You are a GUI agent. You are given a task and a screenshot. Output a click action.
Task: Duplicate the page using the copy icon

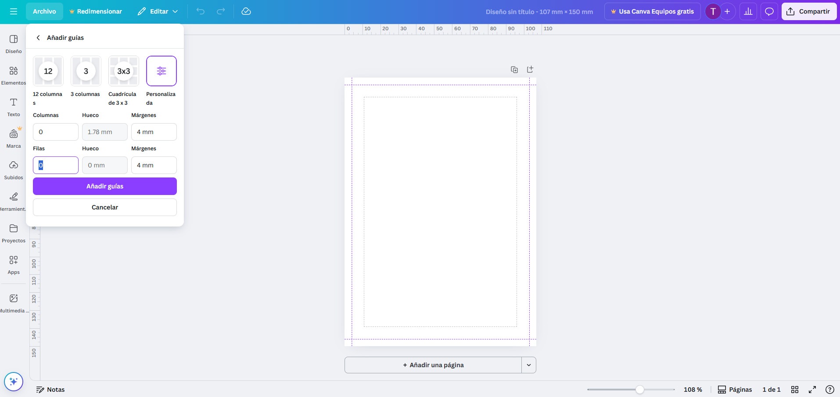(514, 70)
